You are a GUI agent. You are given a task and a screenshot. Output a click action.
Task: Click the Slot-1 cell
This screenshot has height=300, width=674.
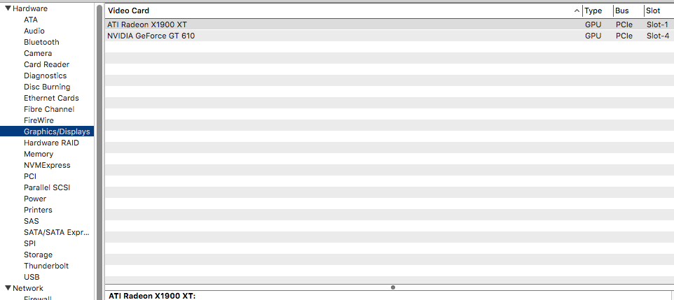[658, 24]
